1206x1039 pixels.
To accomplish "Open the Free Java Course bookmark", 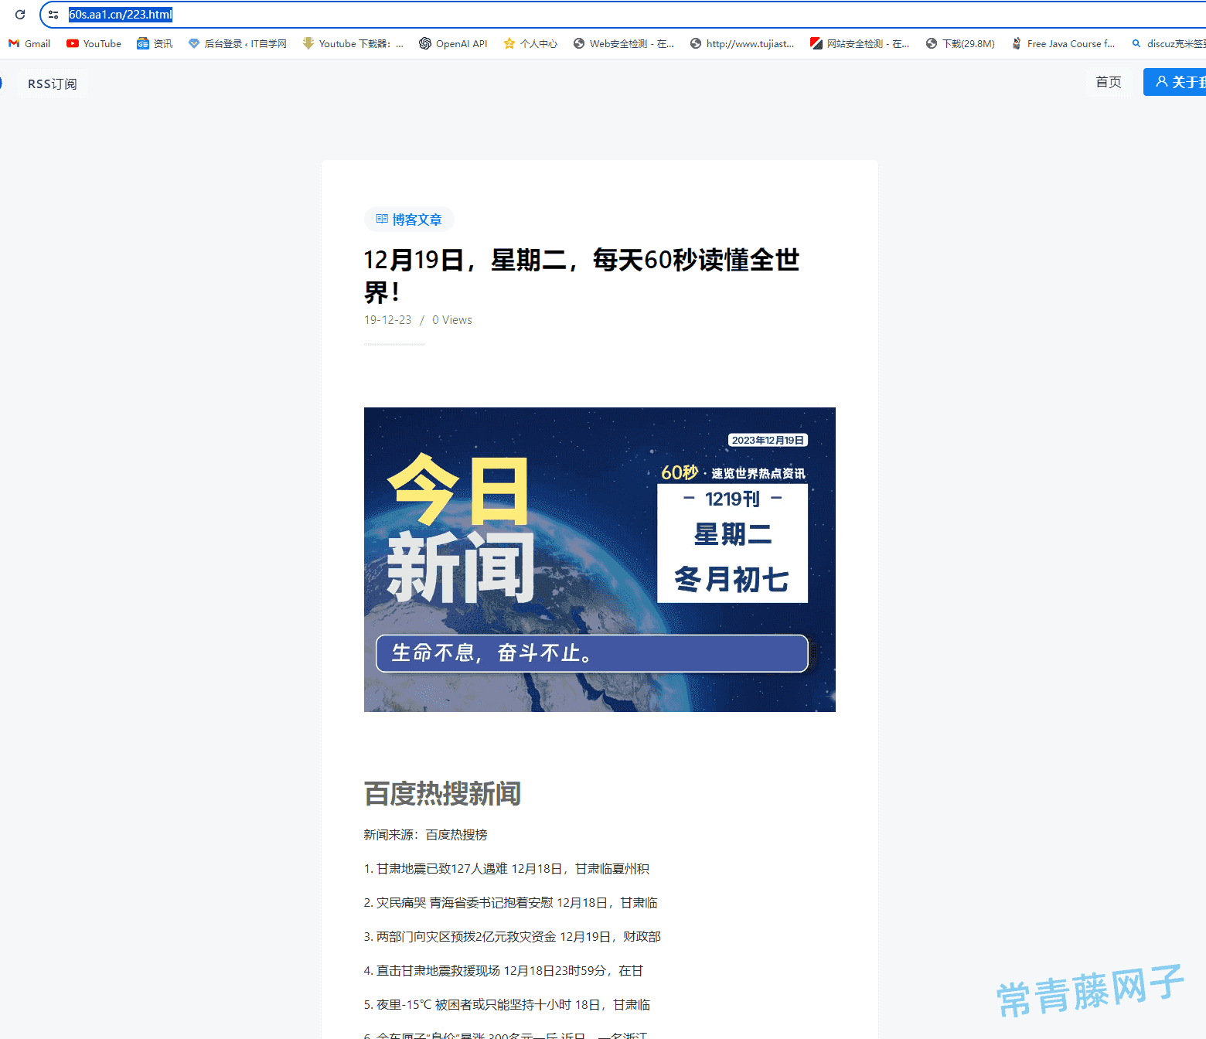I will click(x=1063, y=44).
